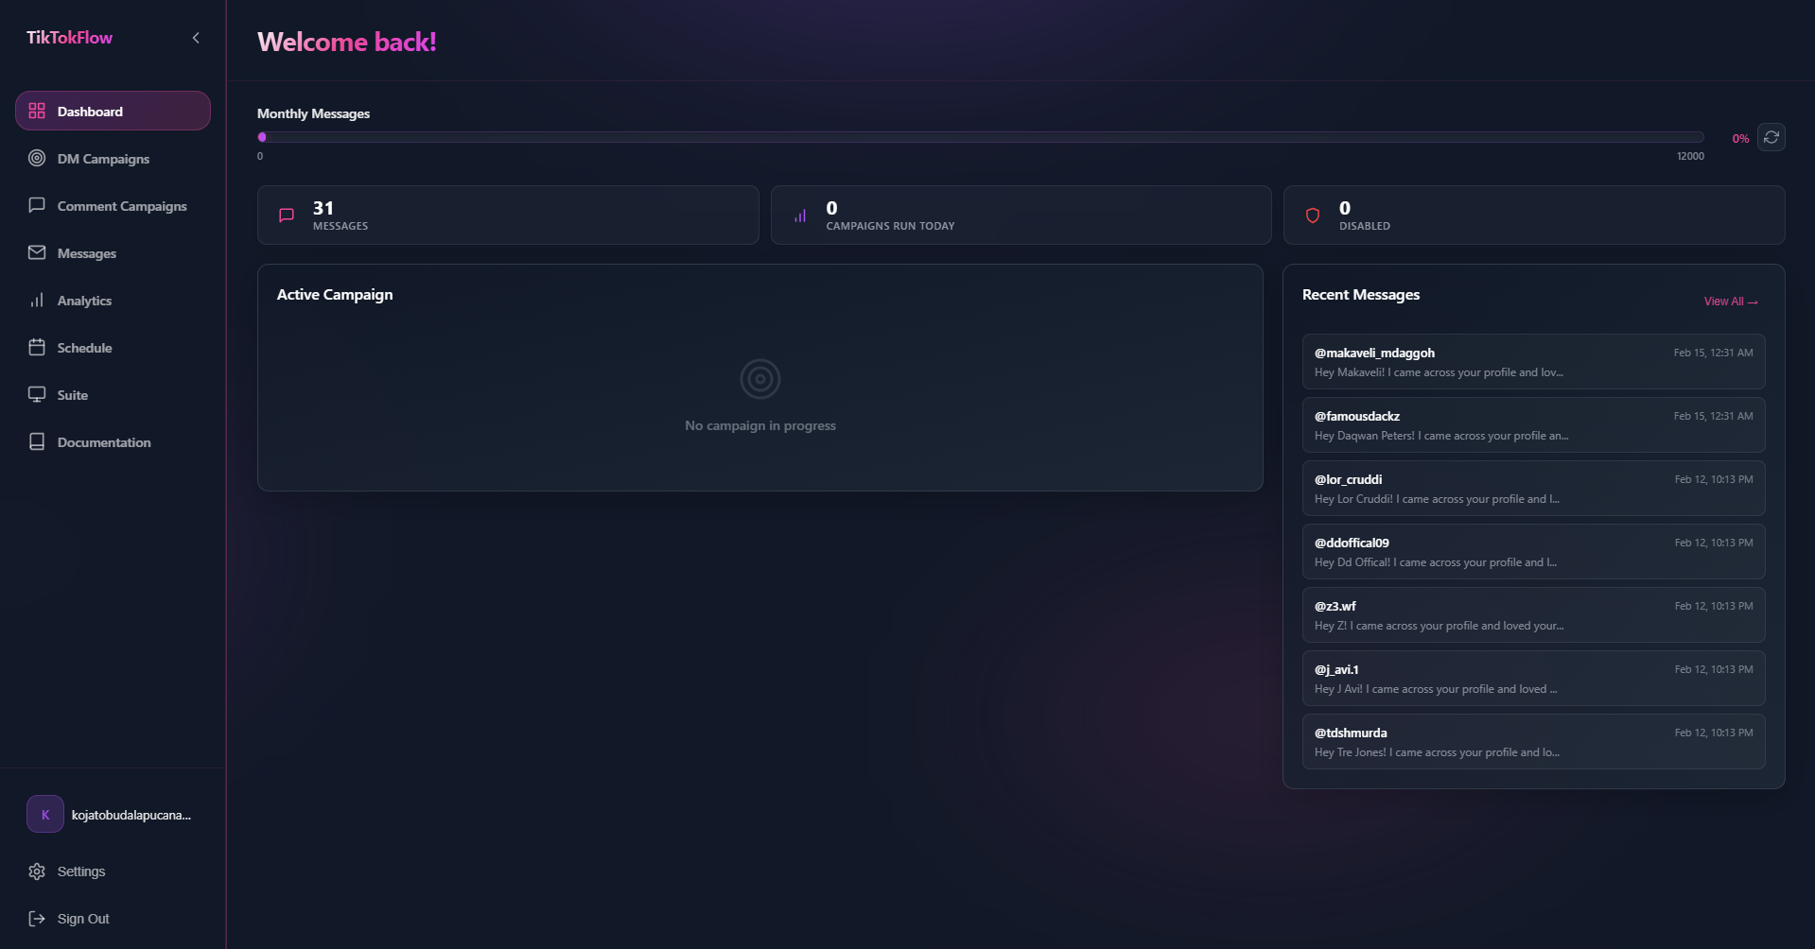1815x949 pixels.
Task: Open View All recent messages link
Action: tap(1730, 302)
